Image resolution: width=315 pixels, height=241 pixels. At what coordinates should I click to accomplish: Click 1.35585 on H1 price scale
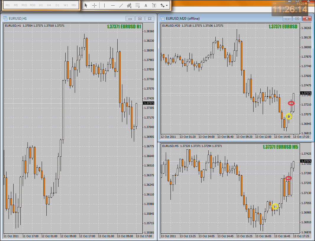click(149, 232)
